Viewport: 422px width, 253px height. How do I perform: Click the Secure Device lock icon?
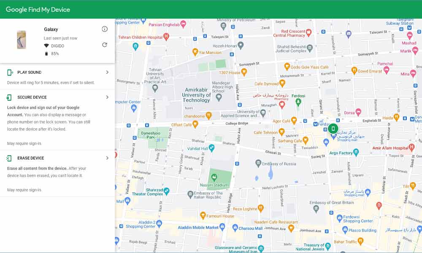pos(9,97)
